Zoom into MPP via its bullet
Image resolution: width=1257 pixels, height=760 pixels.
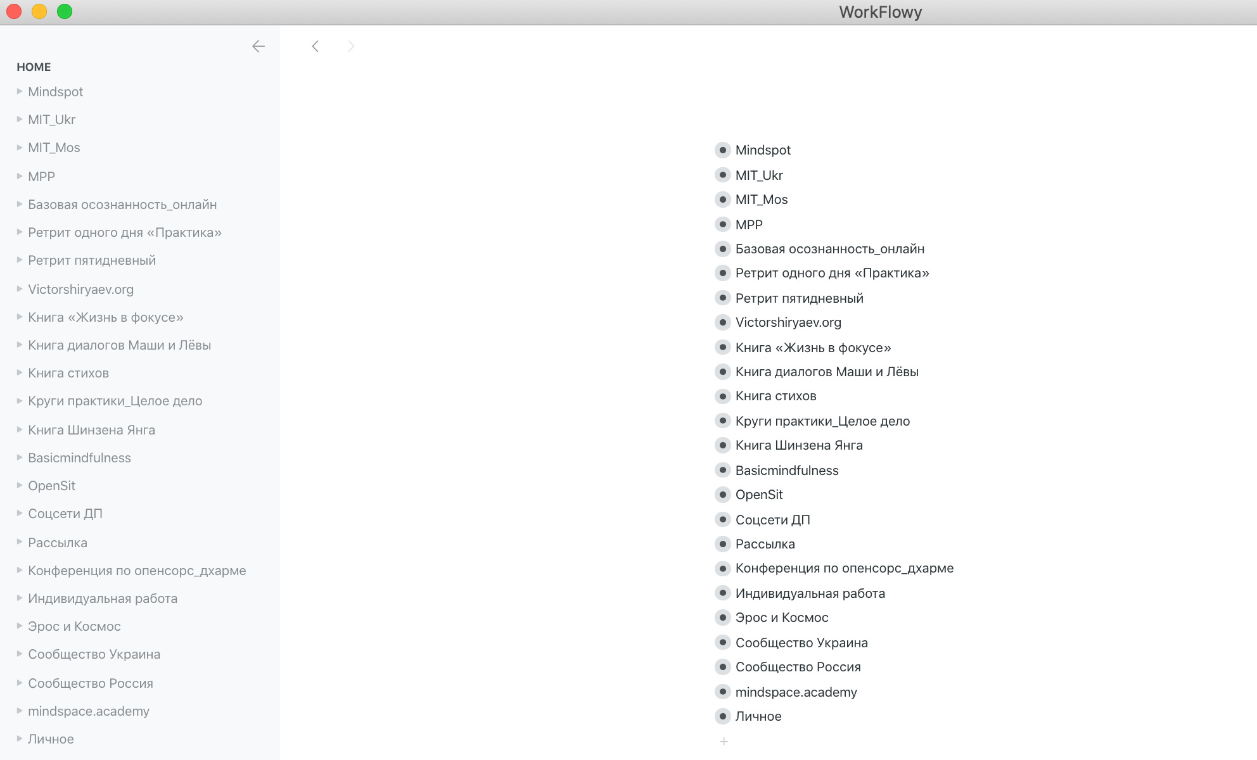tap(722, 224)
